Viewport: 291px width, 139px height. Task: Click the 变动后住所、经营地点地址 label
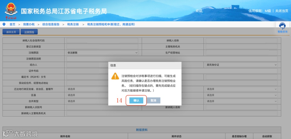coord(33,83)
